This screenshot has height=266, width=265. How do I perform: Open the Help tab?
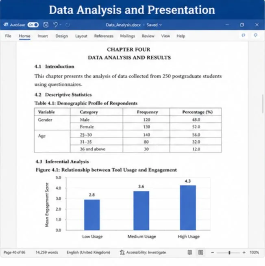[x=181, y=36]
